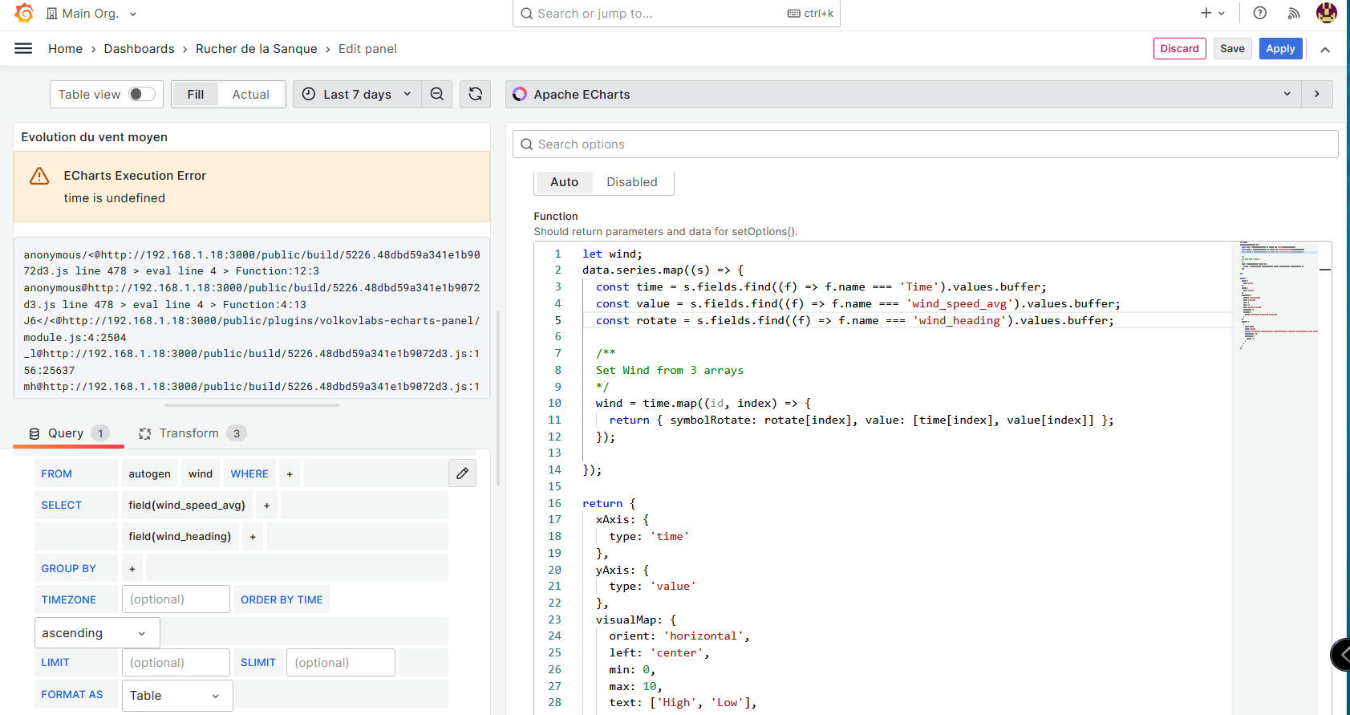Screen dimensions: 1350x715
Task: Open the hamburger navigation menu
Action: pyautogui.click(x=23, y=49)
